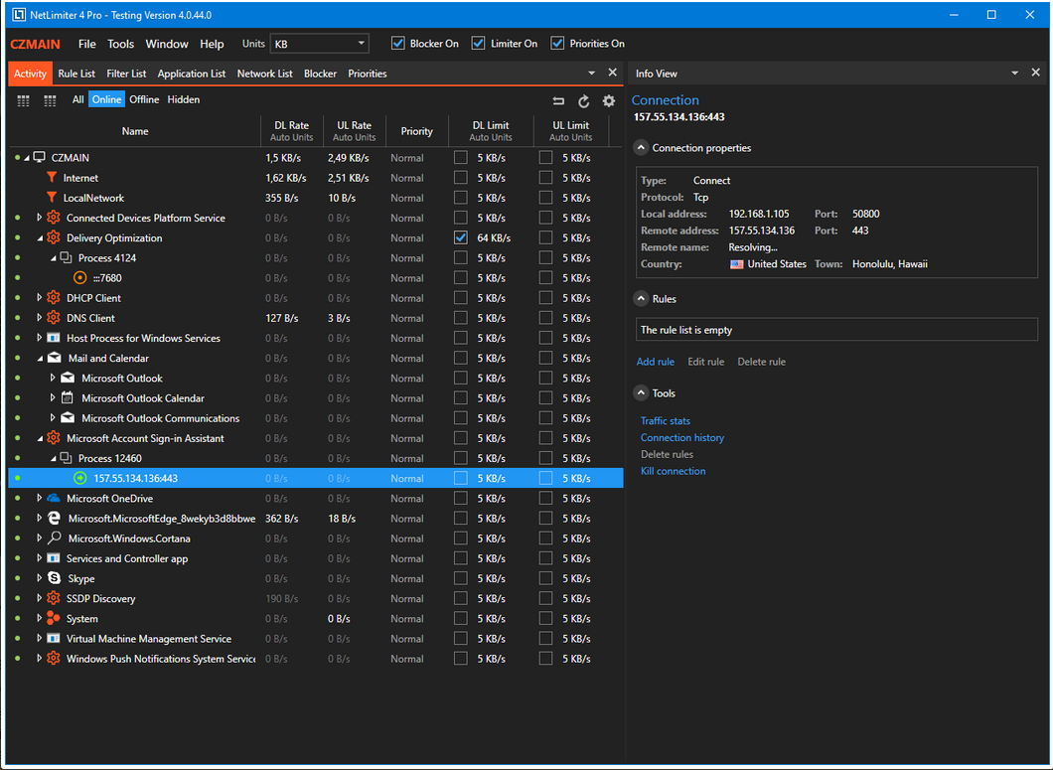Switch to the Priorities tab
Screen dimensions: 1053x770
click(368, 74)
